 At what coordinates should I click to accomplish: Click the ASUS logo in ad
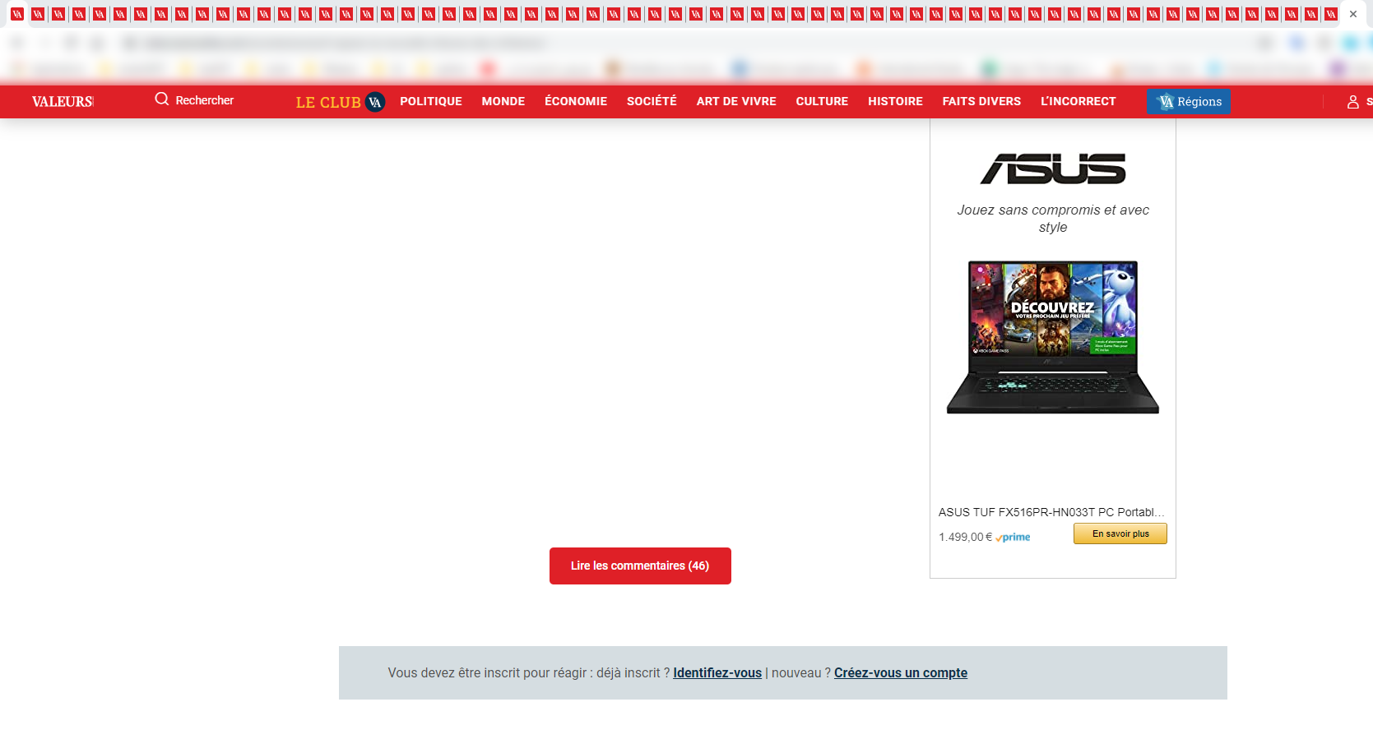(x=1052, y=169)
